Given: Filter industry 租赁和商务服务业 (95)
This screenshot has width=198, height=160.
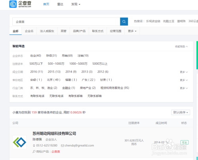Looking at the screenshot, I should [x=115, y=88].
